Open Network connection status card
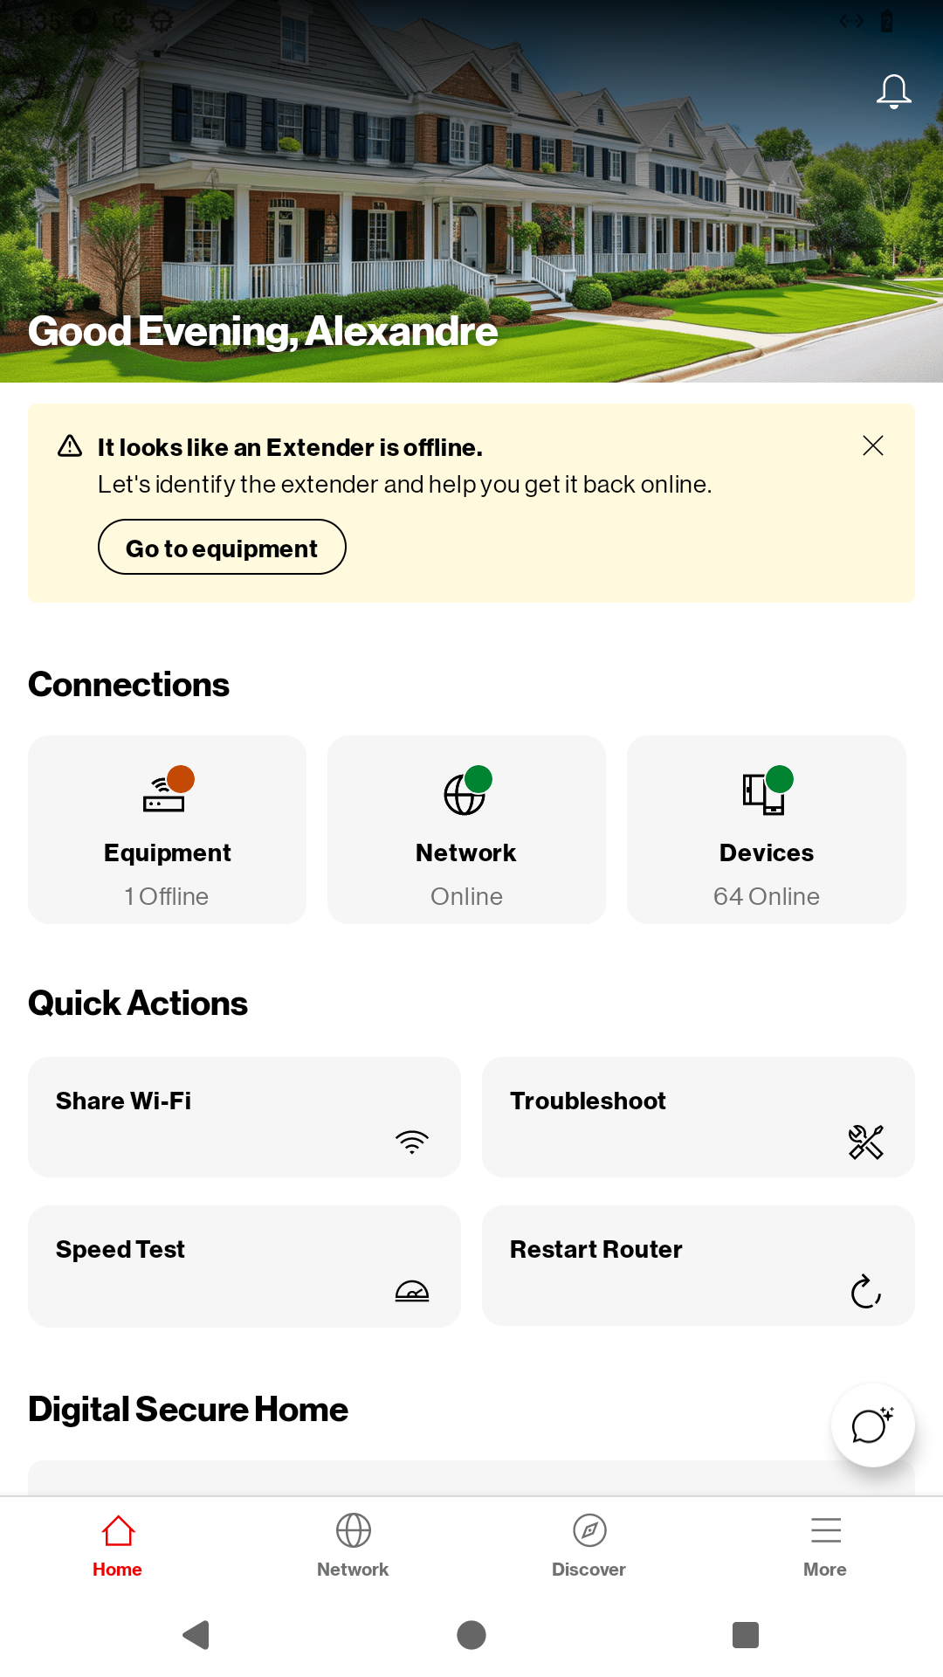 (466, 830)
